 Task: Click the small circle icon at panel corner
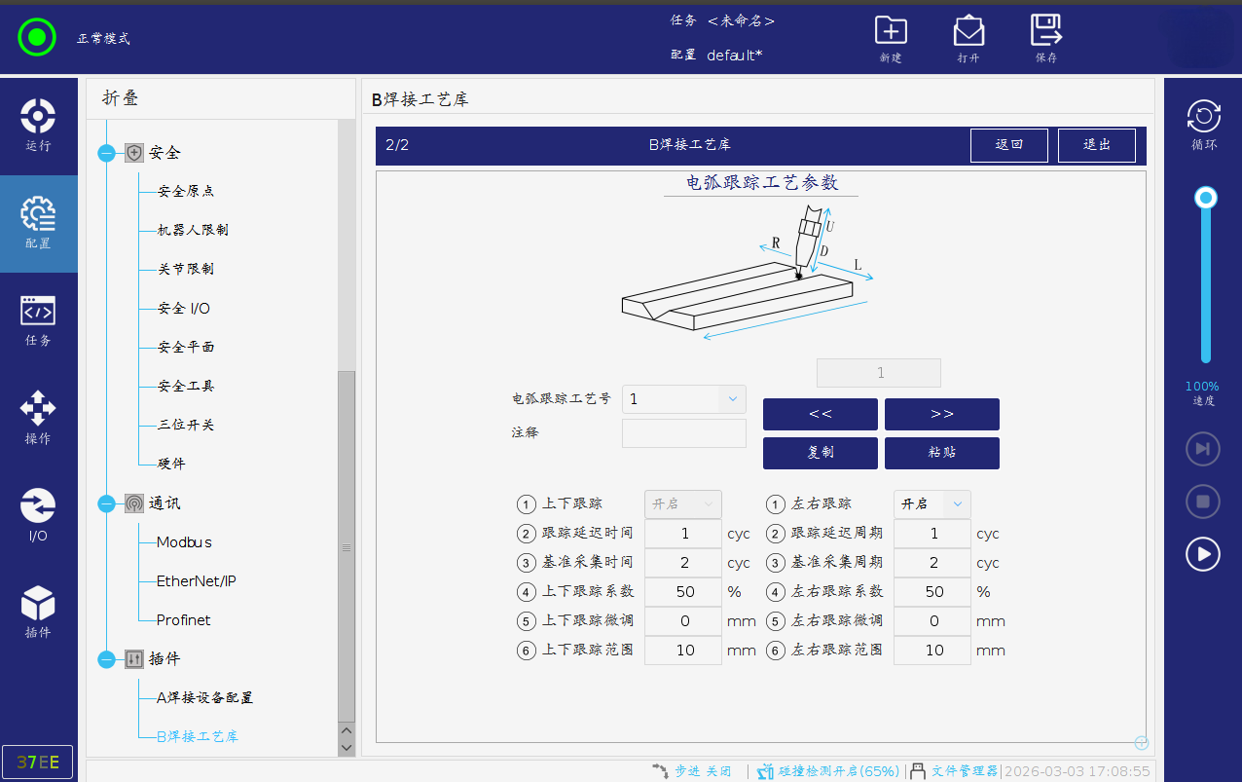point(1142,743)
